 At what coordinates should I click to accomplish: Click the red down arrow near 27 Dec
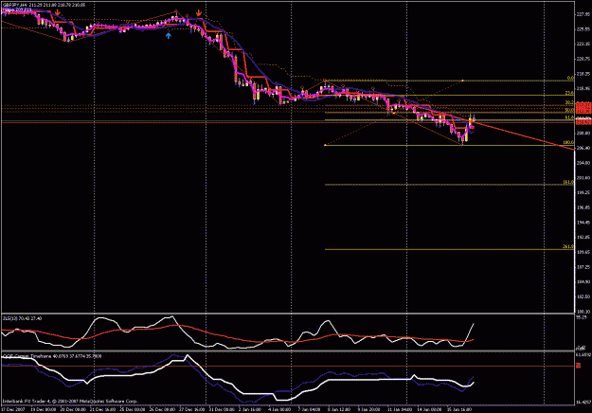click(199, 13)
